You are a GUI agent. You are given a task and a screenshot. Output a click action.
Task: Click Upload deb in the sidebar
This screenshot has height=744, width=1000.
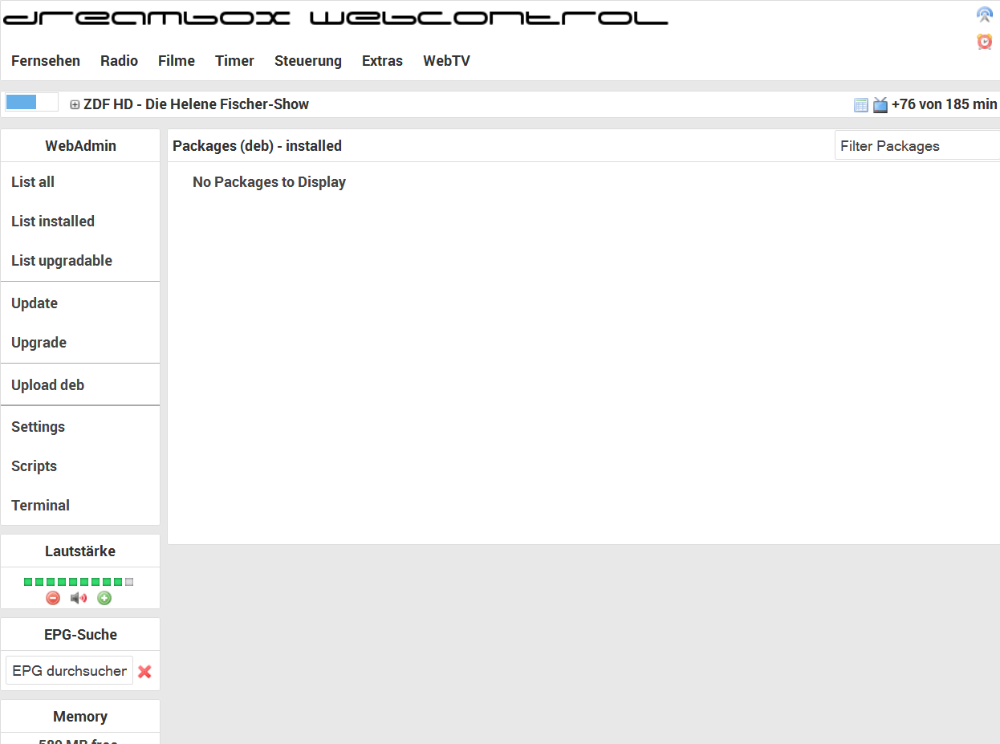(48, 385)
